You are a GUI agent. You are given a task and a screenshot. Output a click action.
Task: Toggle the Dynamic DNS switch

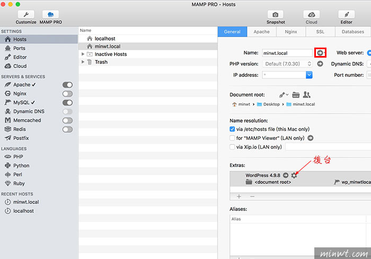[x=67, y=112]
